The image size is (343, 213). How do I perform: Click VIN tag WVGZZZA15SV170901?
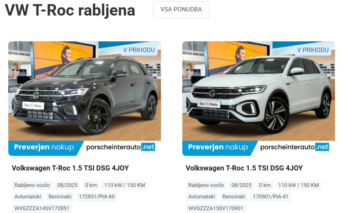click(216, 209)
